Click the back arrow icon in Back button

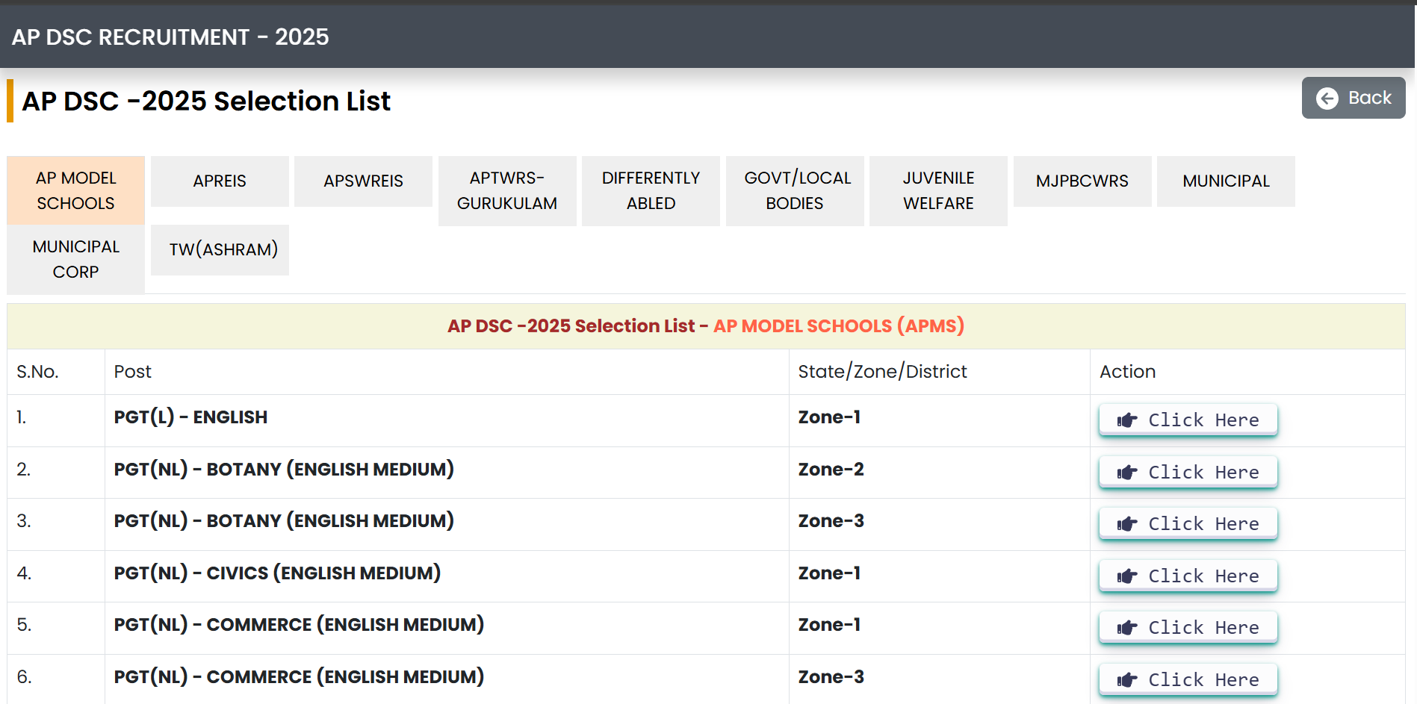(1329, 98)
